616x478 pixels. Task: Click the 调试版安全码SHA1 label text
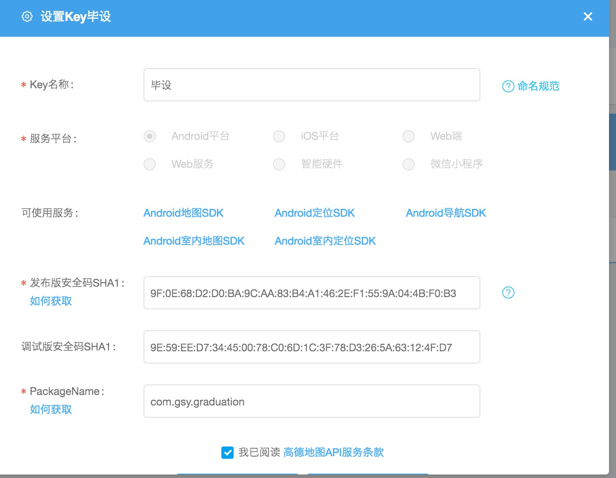pos(69,347)
